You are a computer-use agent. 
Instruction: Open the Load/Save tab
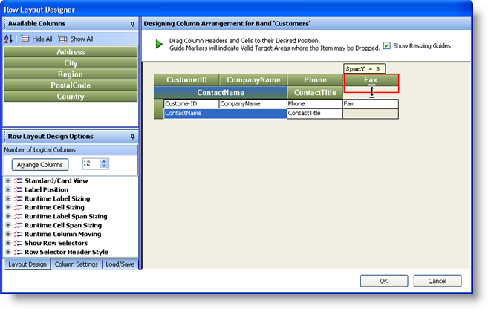click(x=120, y=264)
